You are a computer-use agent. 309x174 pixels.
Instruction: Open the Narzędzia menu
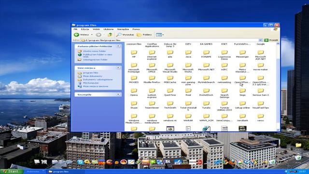[x=123, y=29]
